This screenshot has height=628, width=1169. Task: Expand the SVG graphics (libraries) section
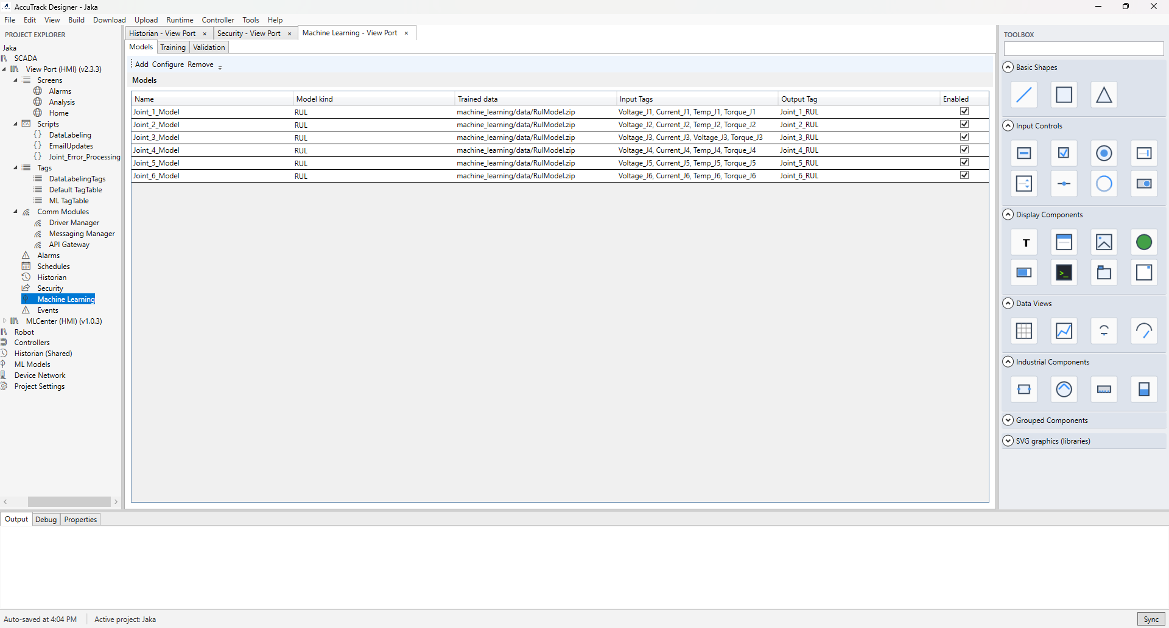coord(1008,441)
